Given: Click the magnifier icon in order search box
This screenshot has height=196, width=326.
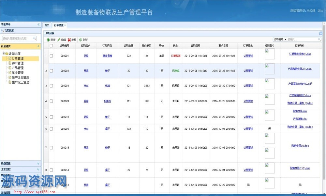Looking at the screenshot, I should click(x=319, y=40).
